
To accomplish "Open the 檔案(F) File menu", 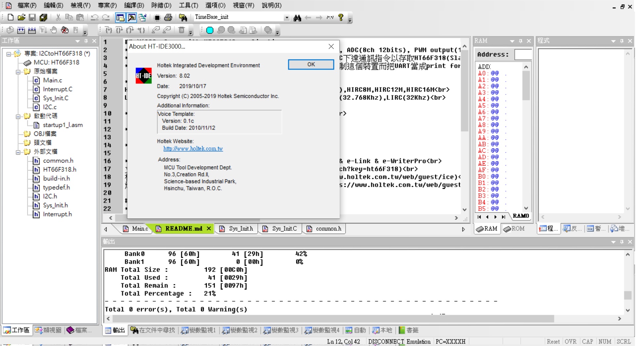I will tap(27, 5).
